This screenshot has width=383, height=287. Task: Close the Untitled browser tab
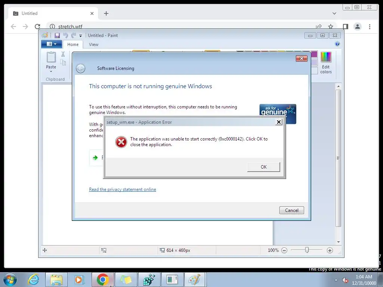click(x=92, y=13)
